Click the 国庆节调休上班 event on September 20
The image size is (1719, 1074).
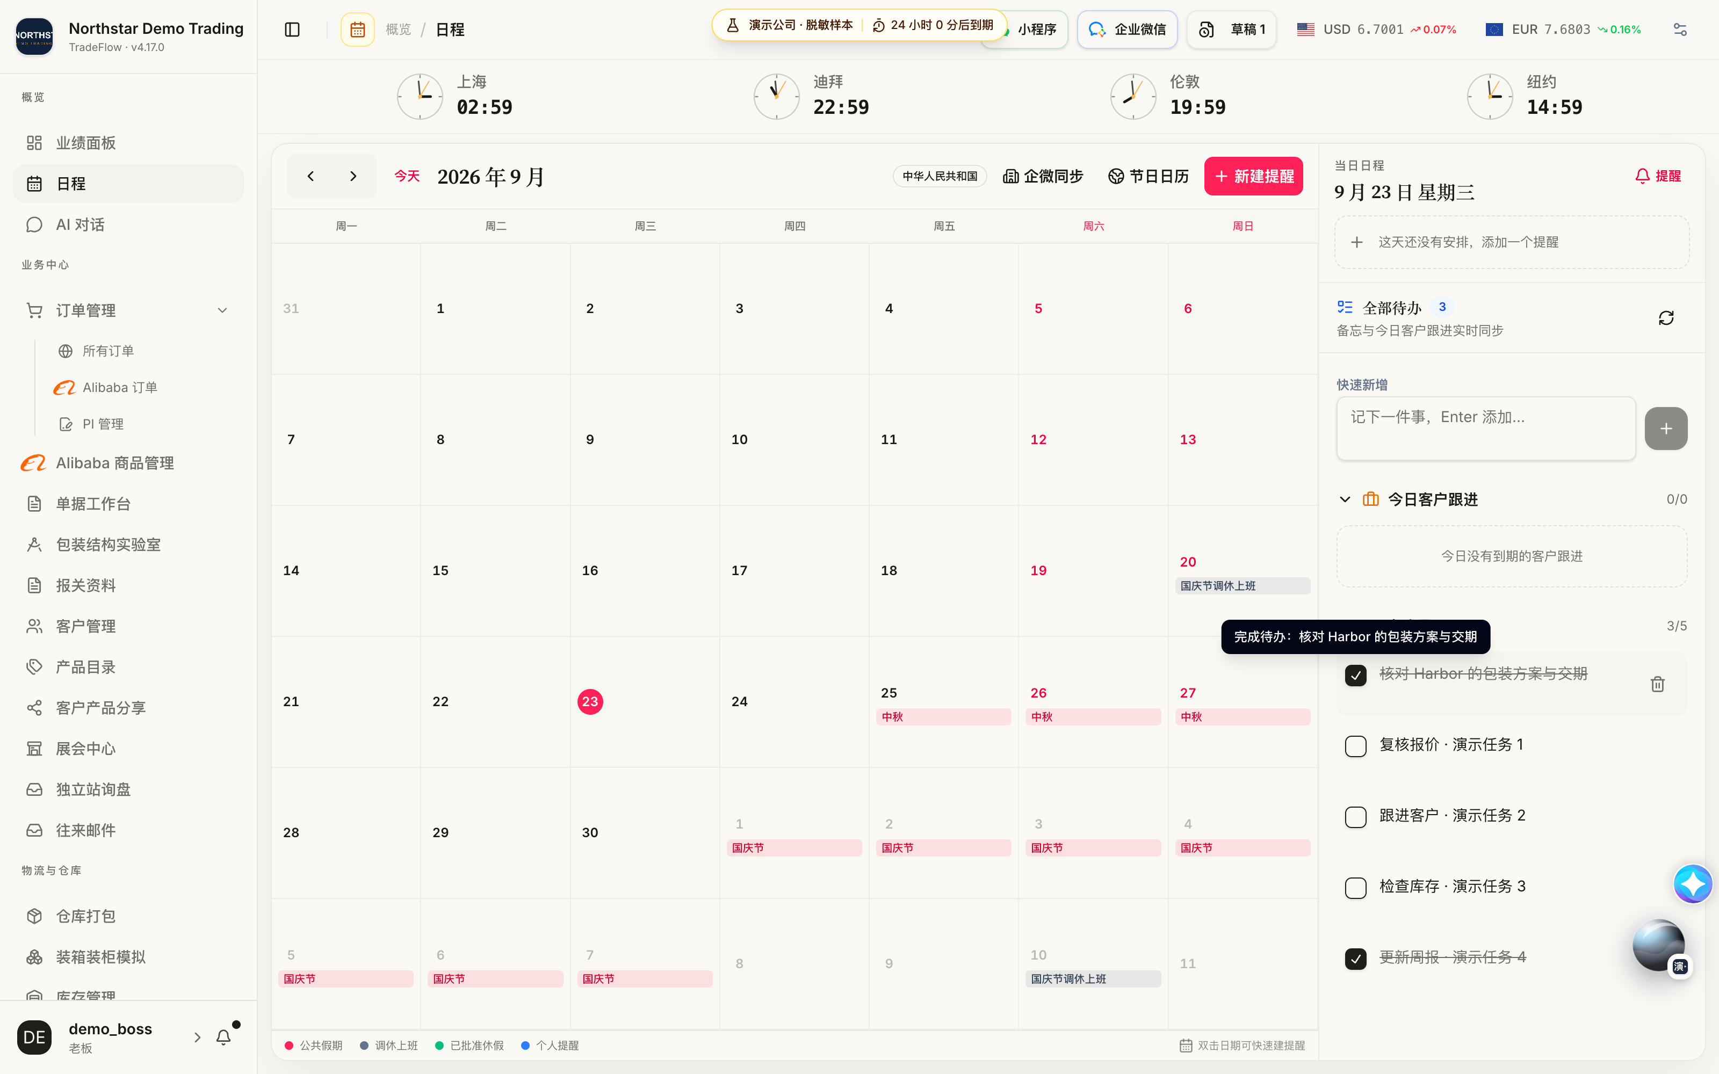1243,586
